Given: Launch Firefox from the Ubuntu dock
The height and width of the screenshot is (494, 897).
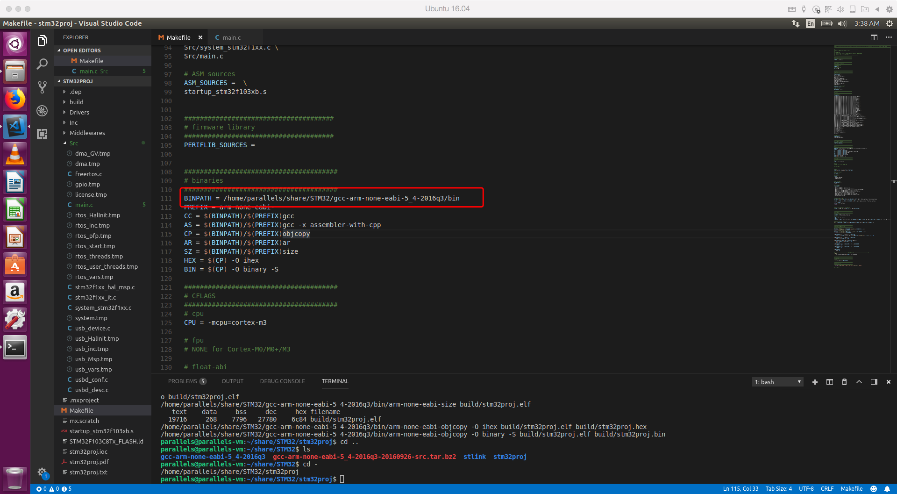Looking at the screenshot, I should click(15, 99).
